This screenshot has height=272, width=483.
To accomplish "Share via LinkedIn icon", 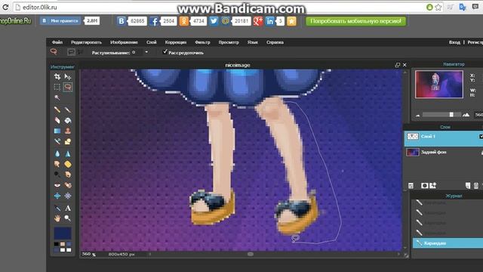I will [x=270, y=21].
